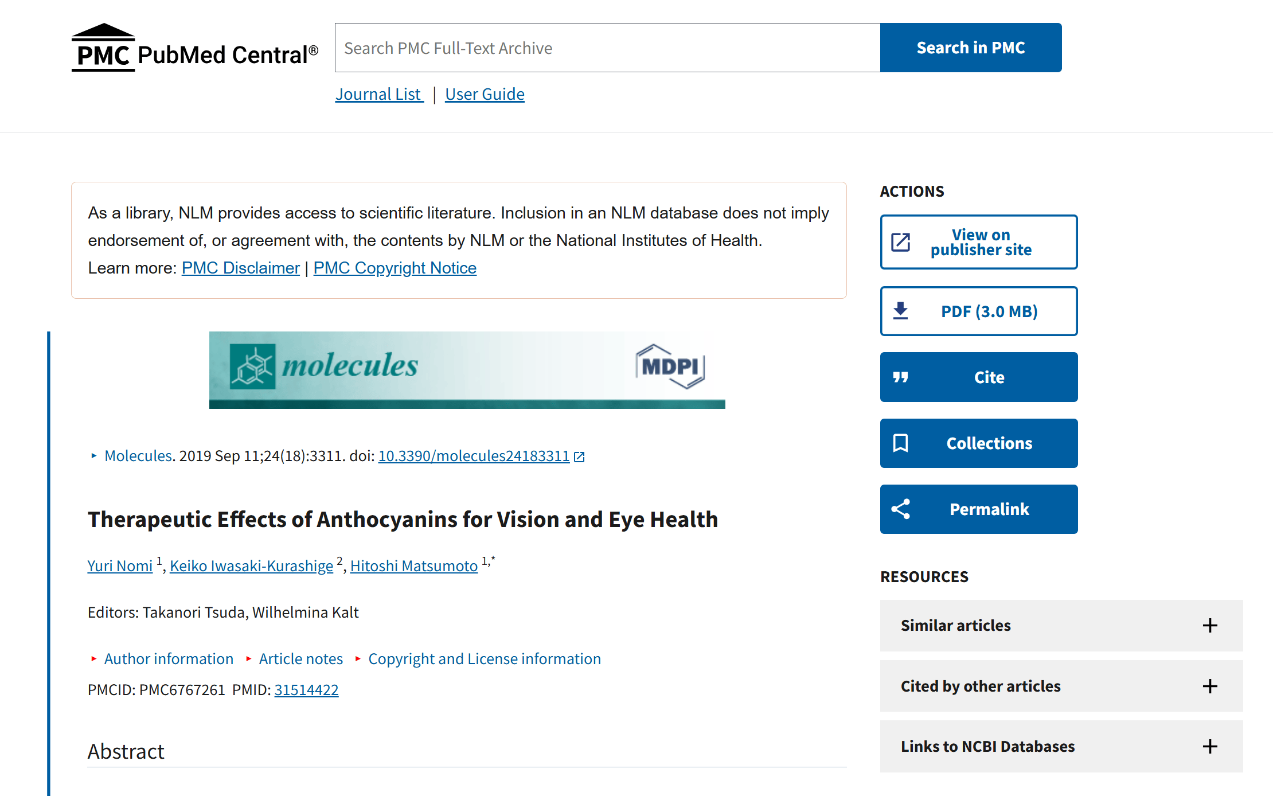Click the download icon beside PDF (3.0 MB)
Screen dimensions: 1273x796
tap(900, 311)
